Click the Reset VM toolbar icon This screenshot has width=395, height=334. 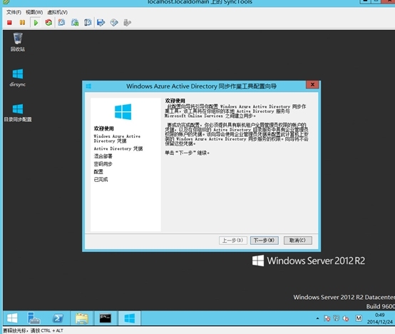click(48, 23)
